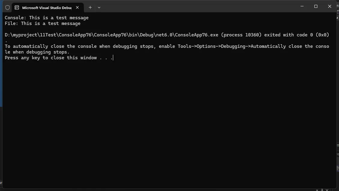
Task: Minimize the debug console window
Action: point(302,6)
